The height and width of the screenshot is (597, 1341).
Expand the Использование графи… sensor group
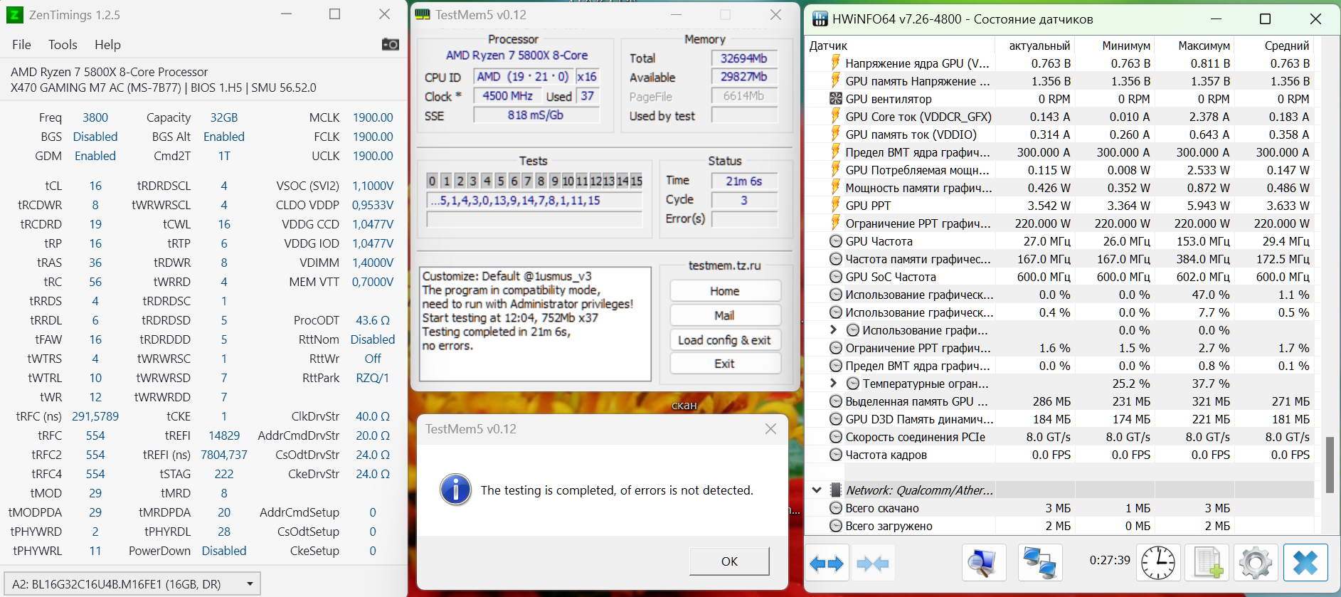tap(833, 330)
